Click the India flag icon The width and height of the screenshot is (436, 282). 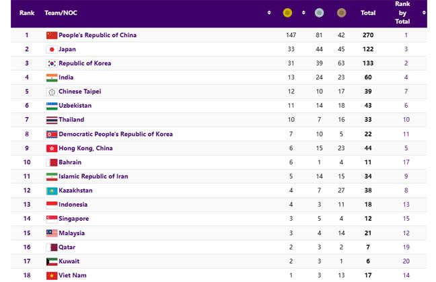pyautogui.click(x=51, y=77)
